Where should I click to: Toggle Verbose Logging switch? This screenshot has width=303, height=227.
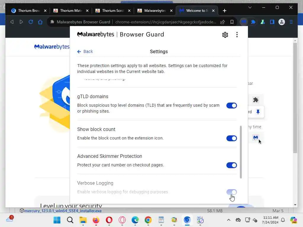(231, 192)
